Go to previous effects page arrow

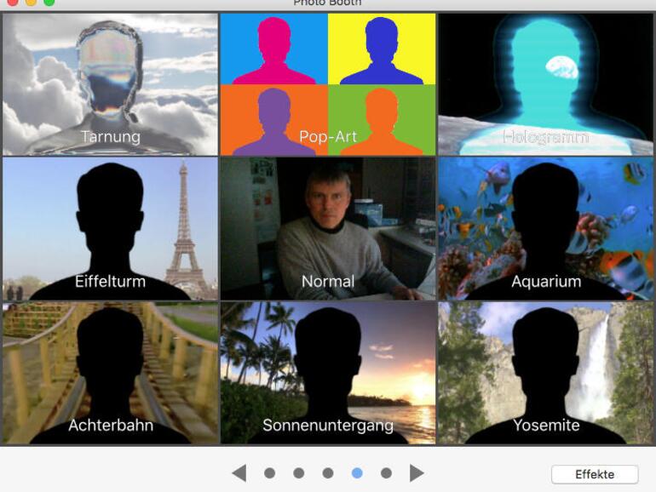pos(239,472)
